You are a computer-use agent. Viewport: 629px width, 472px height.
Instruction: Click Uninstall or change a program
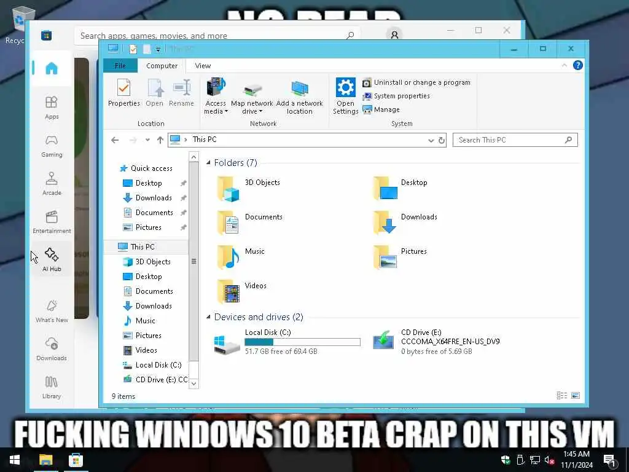tap(416, 83)
